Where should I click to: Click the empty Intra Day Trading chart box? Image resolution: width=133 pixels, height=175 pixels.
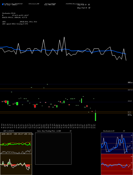coord(53,148)
